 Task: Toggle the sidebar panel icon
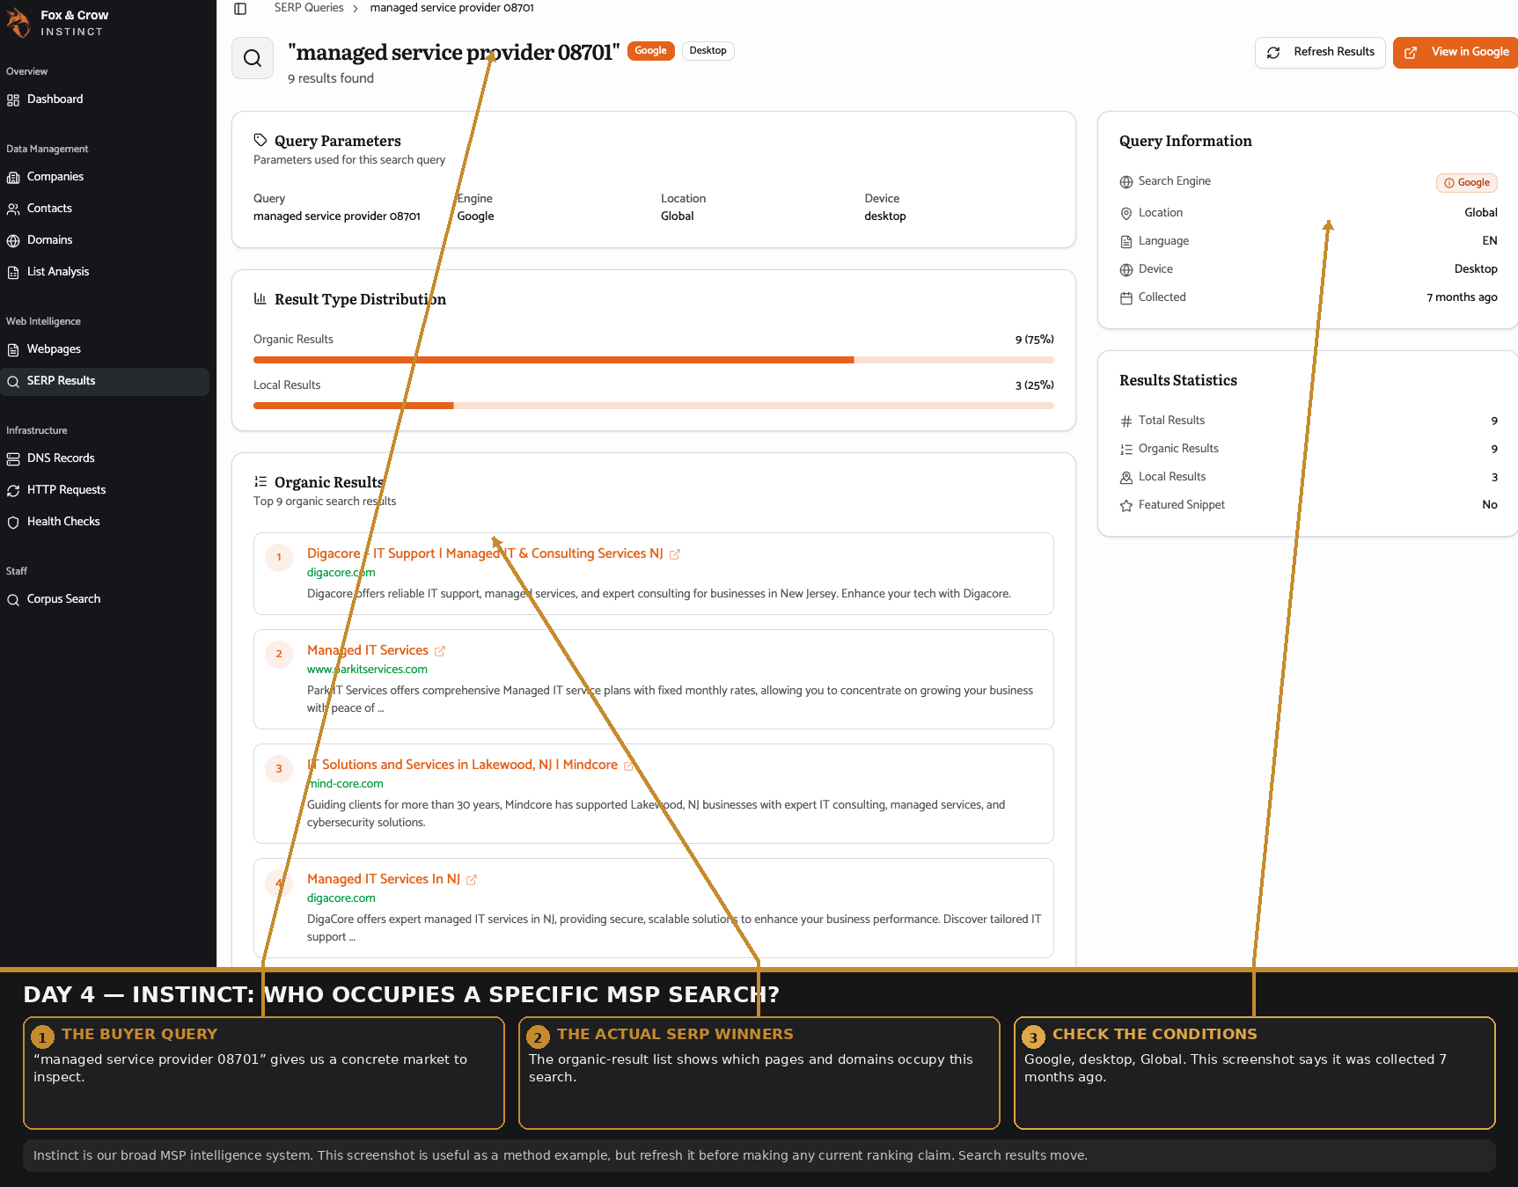pos(240,8)
